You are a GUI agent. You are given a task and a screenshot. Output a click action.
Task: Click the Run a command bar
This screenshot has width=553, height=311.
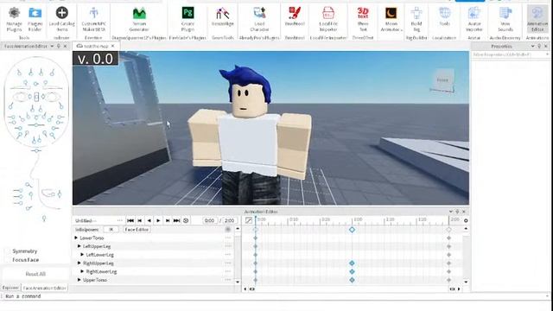click(x=275, y=296)
